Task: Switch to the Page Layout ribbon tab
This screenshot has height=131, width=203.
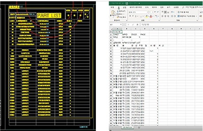Action: pyautogui.click(x=136, y=7)
